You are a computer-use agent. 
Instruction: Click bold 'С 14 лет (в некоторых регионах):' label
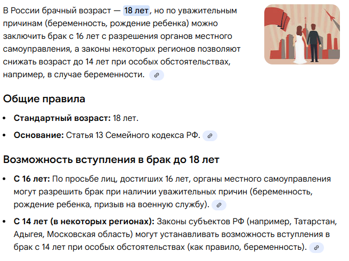[84, 222]
